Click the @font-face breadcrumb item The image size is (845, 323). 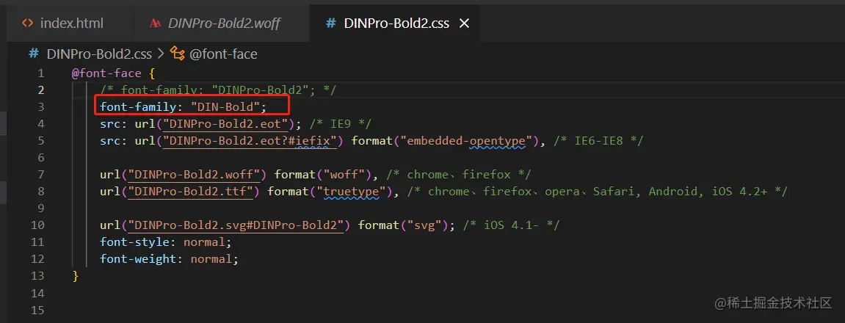pos(223,54)
